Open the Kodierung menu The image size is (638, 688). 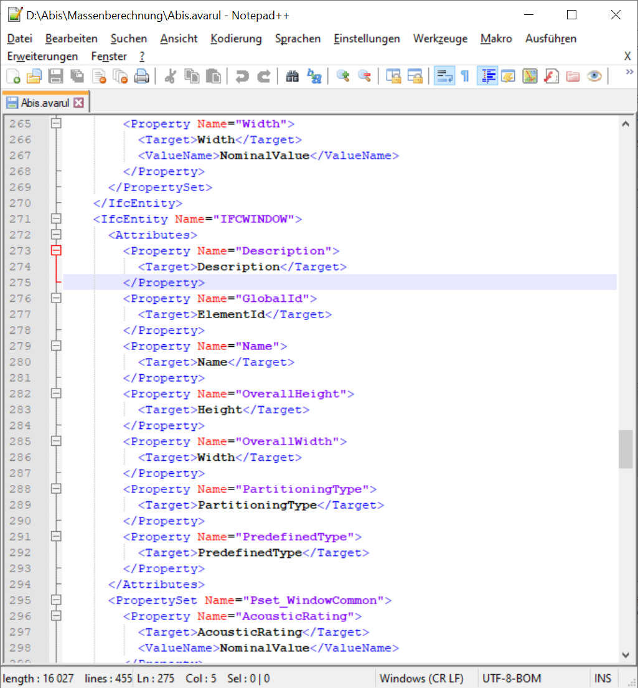pos(236,39)
